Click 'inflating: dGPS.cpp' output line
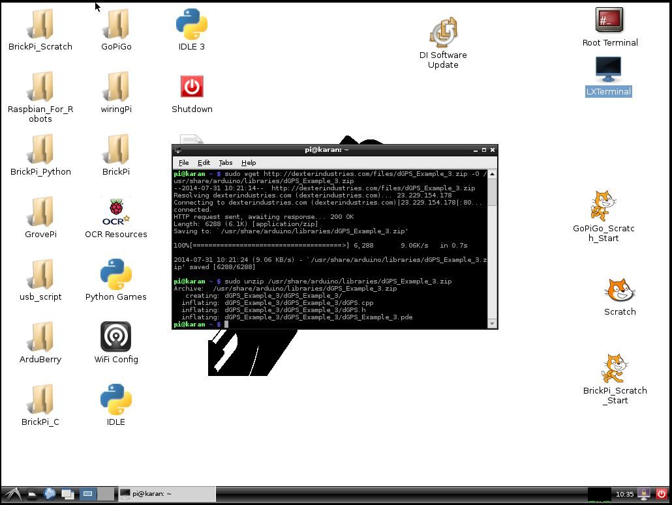Image resolution: width=672 pixels, height=505 pixels. 277,303
